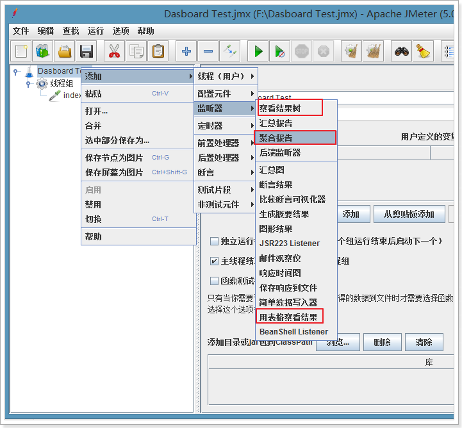Click the binoculars Search icon
This screenshot has height=428, width=462.
point(401,51)
